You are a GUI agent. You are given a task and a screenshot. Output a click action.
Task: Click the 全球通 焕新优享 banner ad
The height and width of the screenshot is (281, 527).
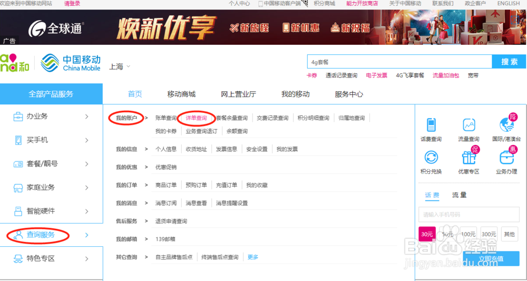263,27
